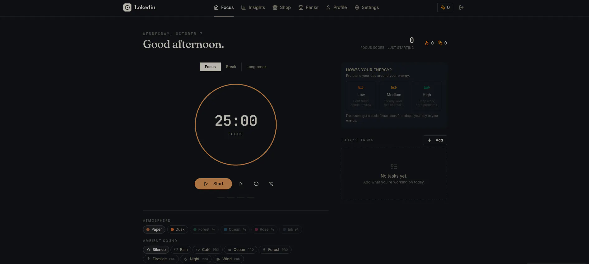Select Wind PRO ambient sound

tap(228, 259)
